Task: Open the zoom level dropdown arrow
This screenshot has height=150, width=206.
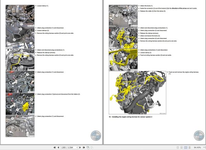Action: (204, 148)
